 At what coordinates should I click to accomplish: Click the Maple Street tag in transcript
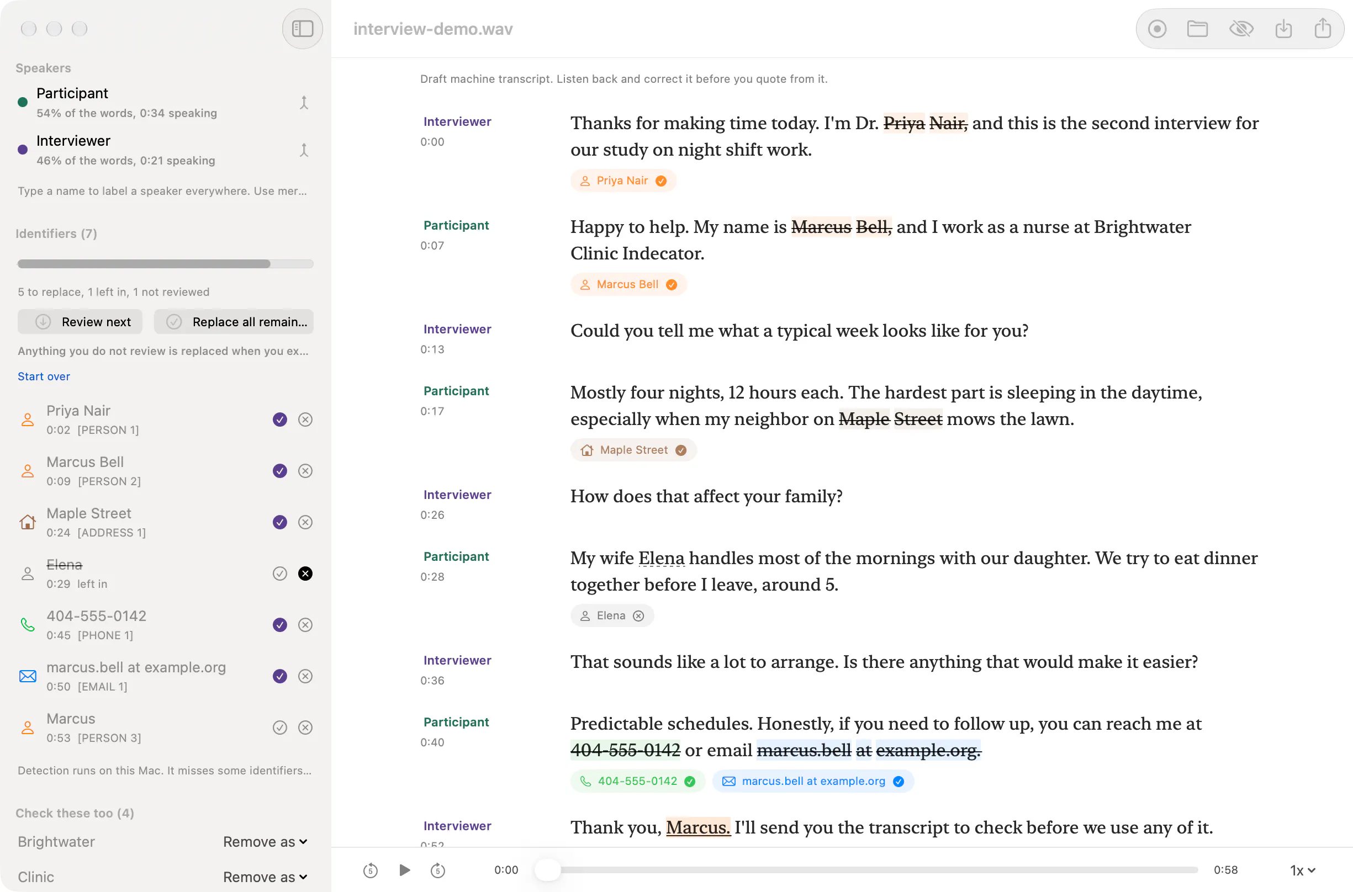pos(633,449)
